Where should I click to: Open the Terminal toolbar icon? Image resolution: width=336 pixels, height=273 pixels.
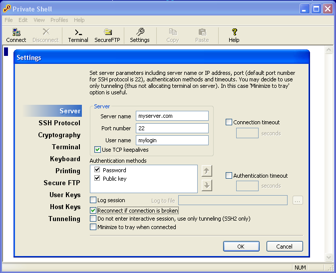(78, 35)
